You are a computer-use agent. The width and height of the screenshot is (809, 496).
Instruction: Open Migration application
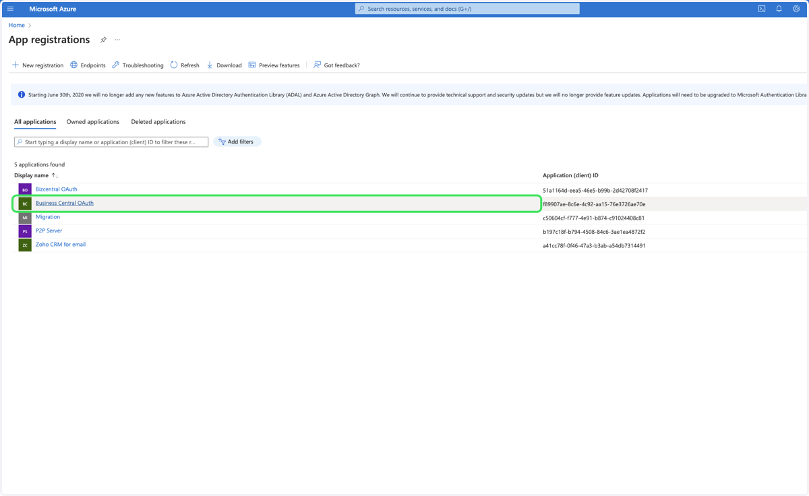click(48, 217)
